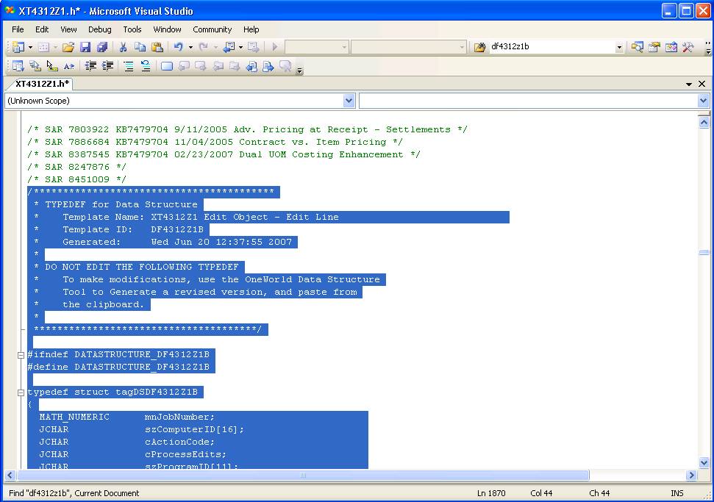714x502 pixels.
Task: Open the File menu
Action: tap(18, 29)
